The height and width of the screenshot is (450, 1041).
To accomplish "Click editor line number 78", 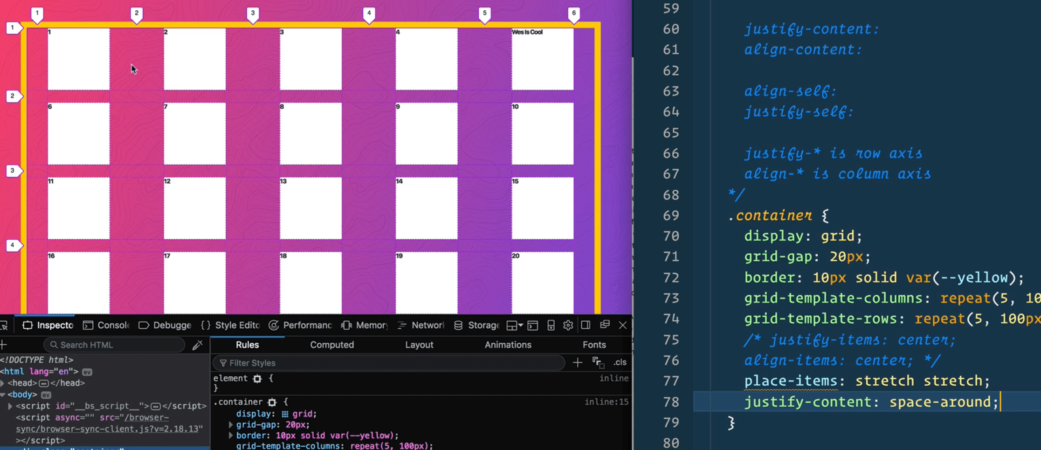I will (671, 402).
